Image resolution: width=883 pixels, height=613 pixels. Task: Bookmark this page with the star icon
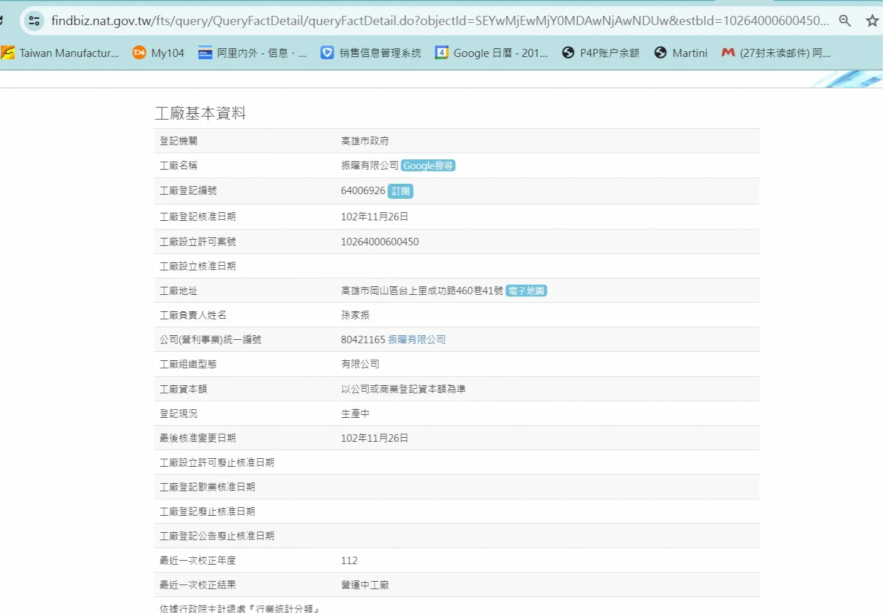pos(872,21)
